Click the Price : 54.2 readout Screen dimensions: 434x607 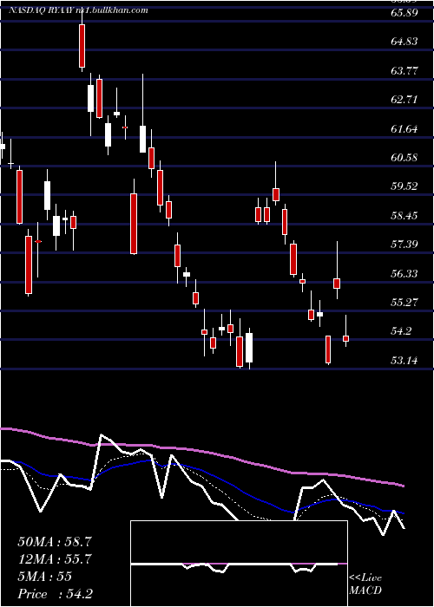(55, 594)
